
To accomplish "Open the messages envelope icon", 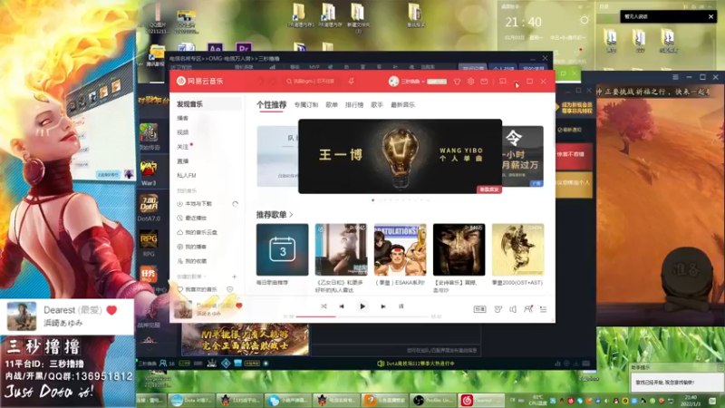I will pos(484,82).
